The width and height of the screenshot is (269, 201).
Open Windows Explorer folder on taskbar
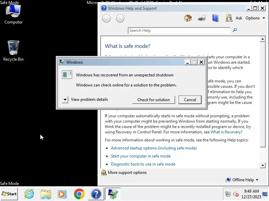(x=46, y=194)
